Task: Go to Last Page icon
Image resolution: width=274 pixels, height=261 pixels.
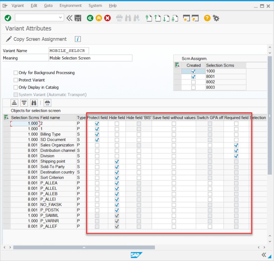Action: [175, 18]
